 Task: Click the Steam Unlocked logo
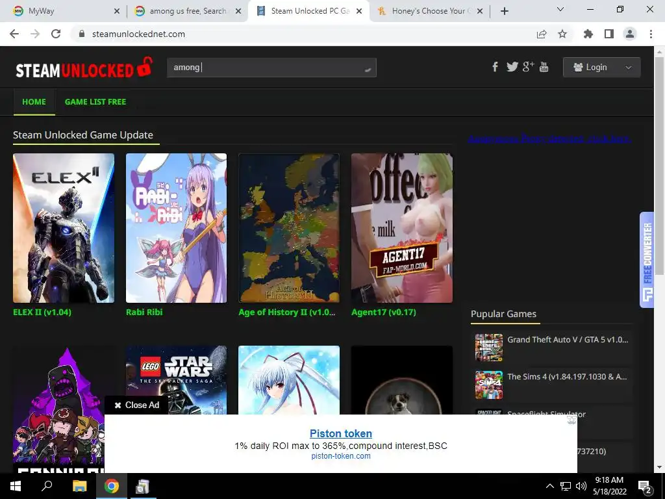[84, 68]
